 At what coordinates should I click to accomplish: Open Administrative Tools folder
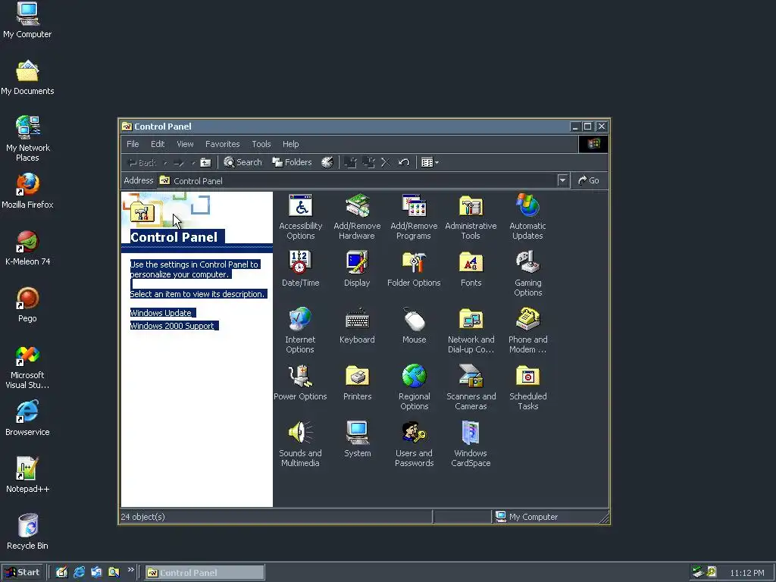pyautogui.click(x=471, y=217)
